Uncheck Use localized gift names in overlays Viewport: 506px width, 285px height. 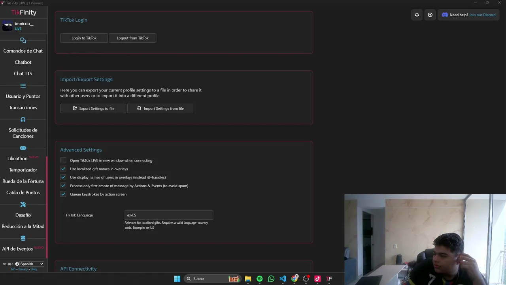point(63,169)
